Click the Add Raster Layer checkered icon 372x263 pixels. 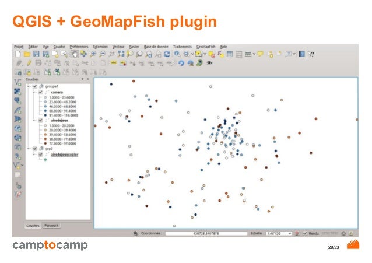17,92
